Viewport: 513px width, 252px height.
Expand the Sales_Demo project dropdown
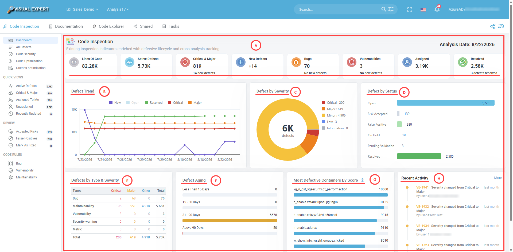[x=83, y=9]
